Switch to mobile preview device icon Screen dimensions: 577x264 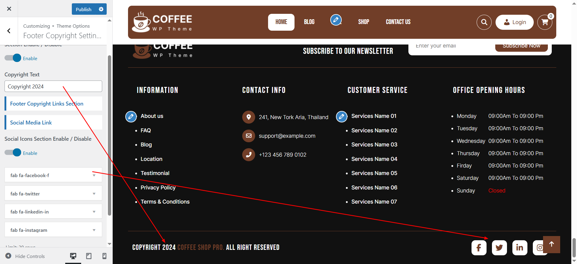[x=104, y=256]
